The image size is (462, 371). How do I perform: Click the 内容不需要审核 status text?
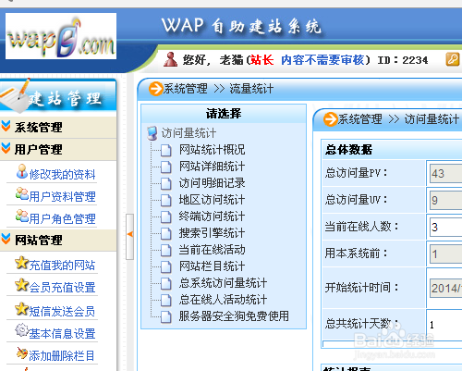[x=322, y=60]
